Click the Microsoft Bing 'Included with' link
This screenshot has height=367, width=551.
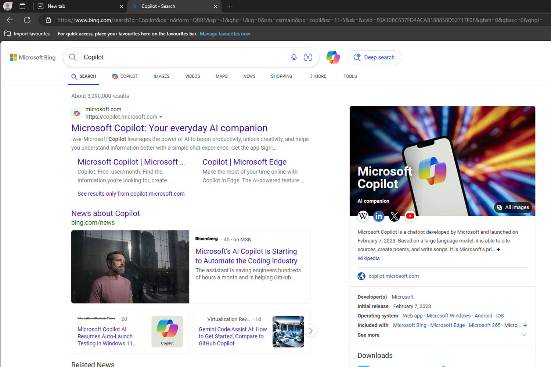point(410,326)
